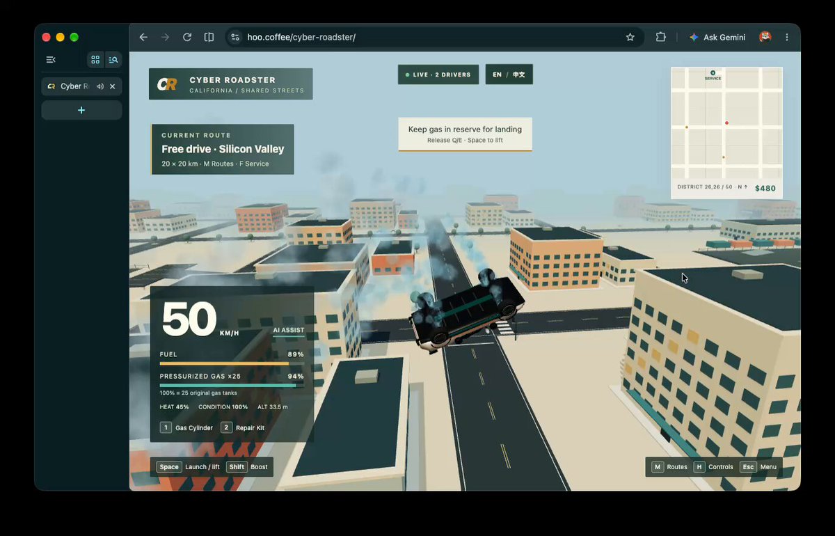The image size is (835, 536).
Task: Open a new tab with plus button
Action: coord(81,110)
